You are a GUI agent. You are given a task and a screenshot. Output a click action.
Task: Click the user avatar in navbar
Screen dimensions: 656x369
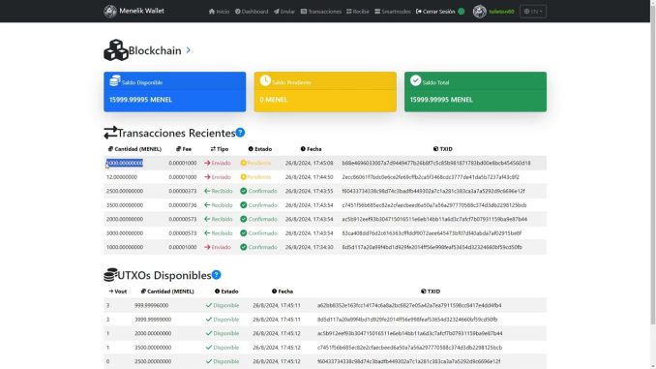(480, 12)
